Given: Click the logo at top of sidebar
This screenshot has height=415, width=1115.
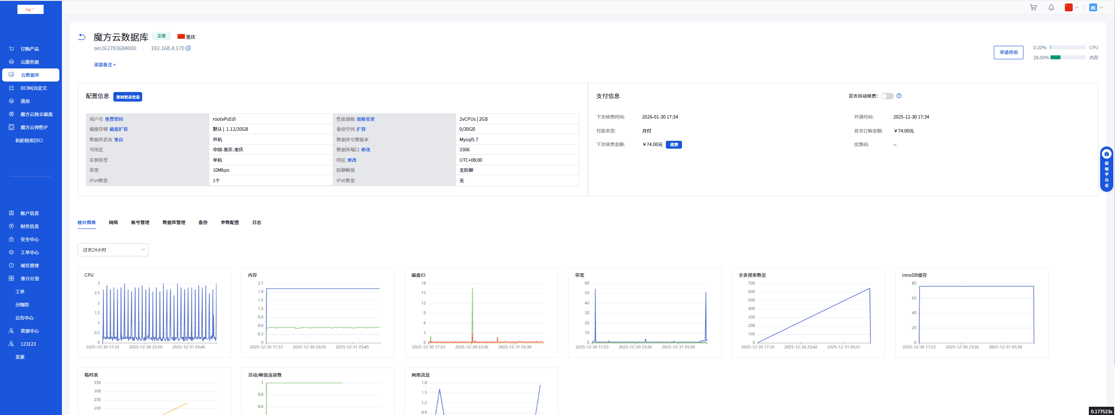Looking at the screenshot, I should pyautogui.click(x=31, y=9).
